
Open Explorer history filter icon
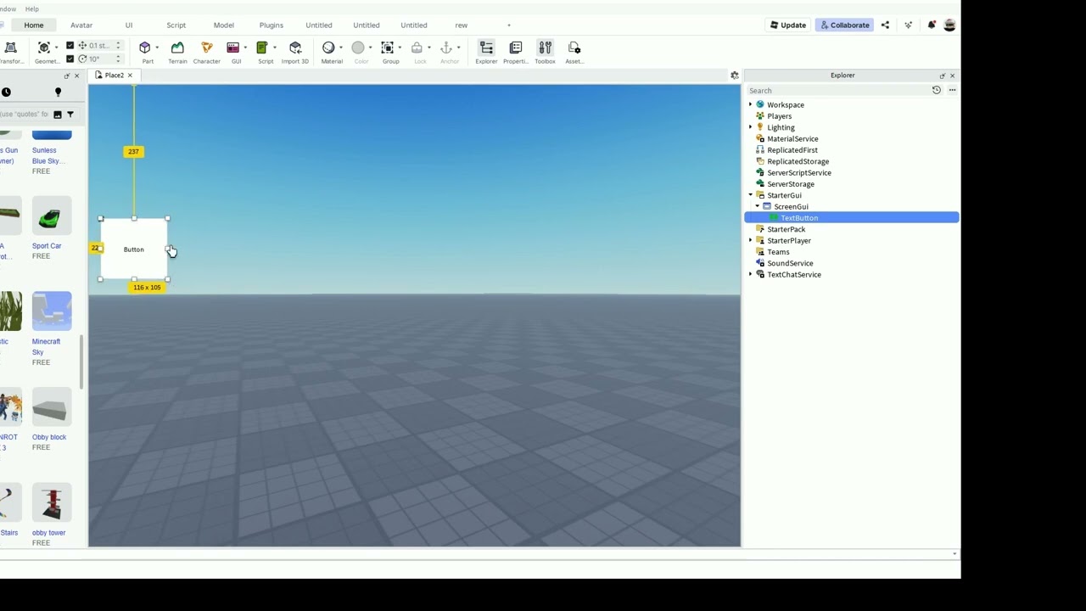(x=937, y=90)
